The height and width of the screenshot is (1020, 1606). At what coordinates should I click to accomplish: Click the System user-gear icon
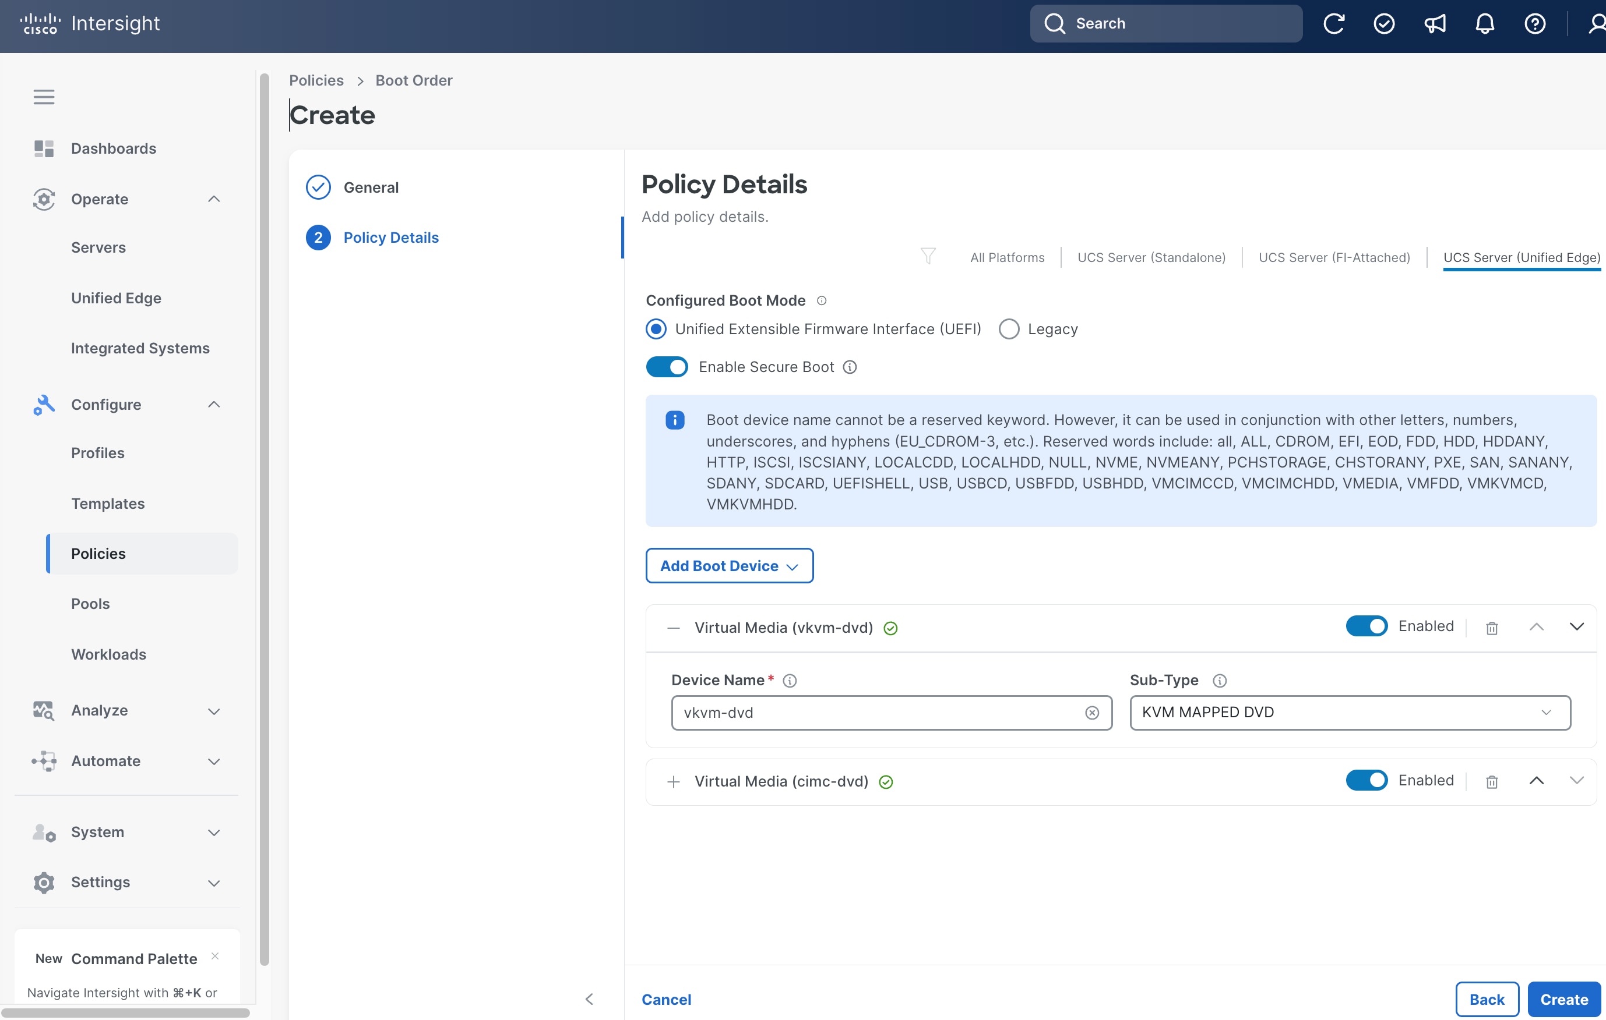tap(44, 832)
